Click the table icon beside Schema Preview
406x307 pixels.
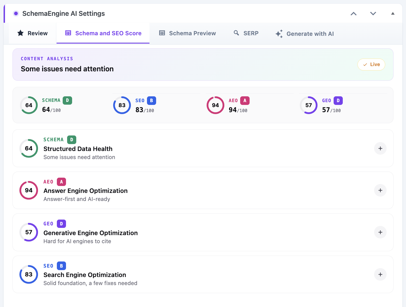(x=162, y=33)
